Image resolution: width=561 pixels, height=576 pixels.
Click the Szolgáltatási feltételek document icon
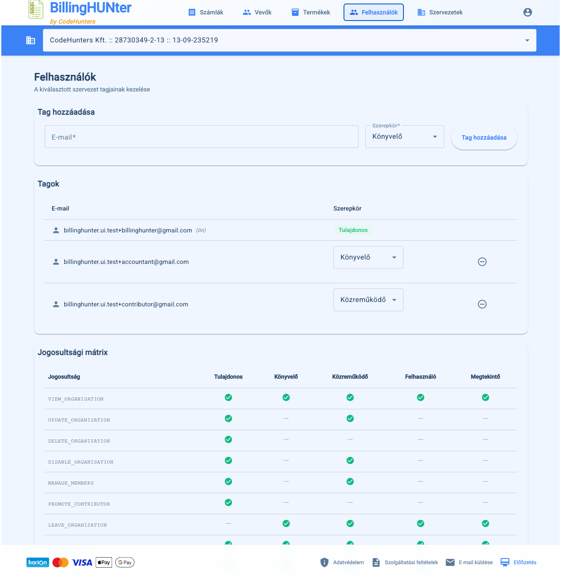[x=376, y=562]
